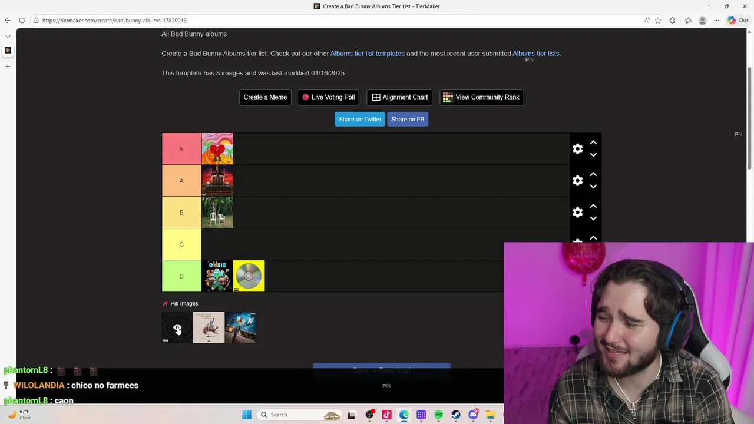Open a new tab with plus icon

click(x=8, y=66)
